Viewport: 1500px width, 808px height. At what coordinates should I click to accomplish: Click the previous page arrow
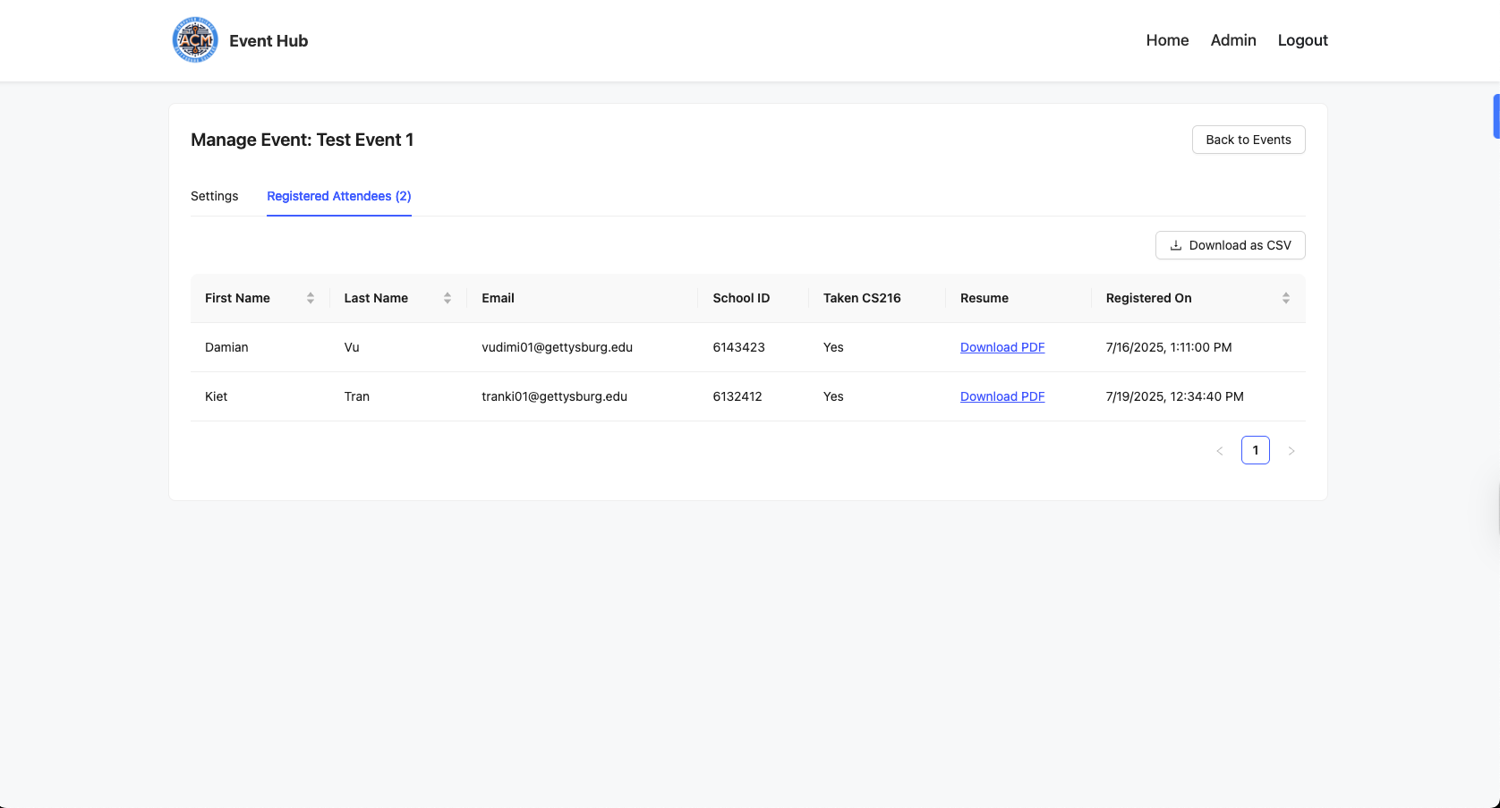click(x=1219, y=451)
